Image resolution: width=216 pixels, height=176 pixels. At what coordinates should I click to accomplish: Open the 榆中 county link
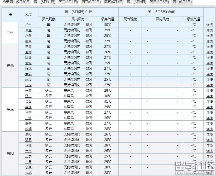[28, 41]
